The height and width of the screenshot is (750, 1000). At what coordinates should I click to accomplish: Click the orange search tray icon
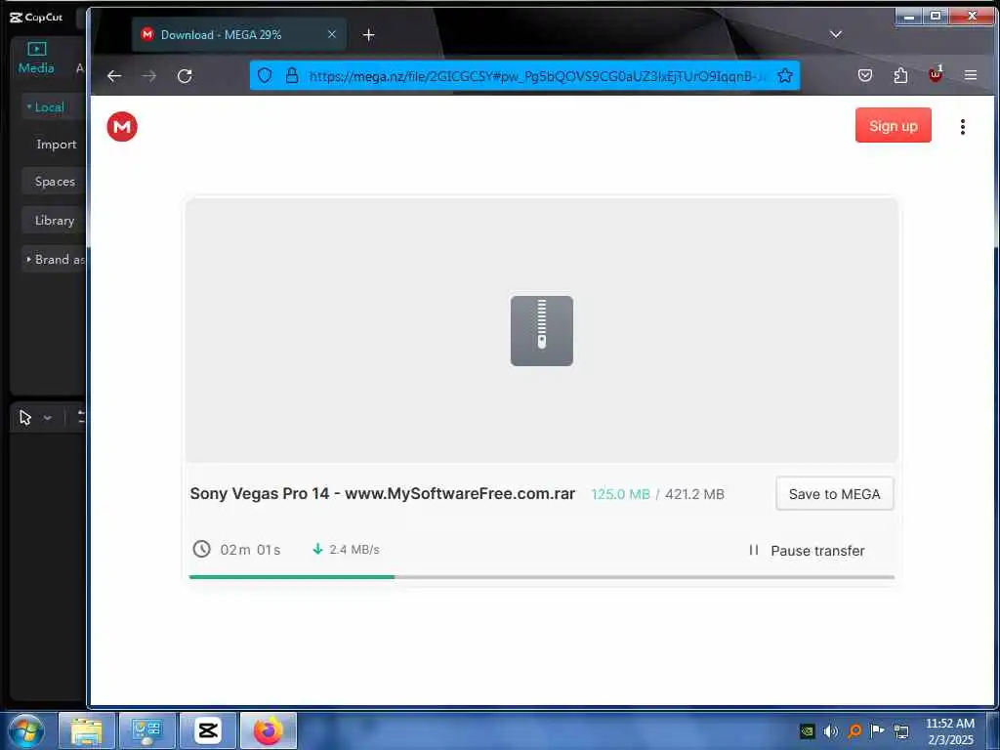pyautogui.click(x=854, y=730)
